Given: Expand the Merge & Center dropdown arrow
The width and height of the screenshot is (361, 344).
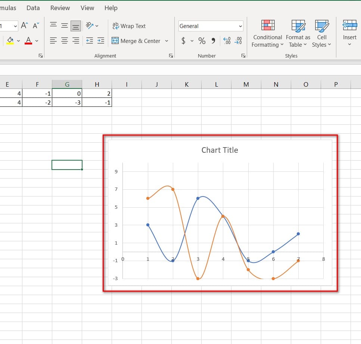Looking at the screenshot, I should point(167,41).
